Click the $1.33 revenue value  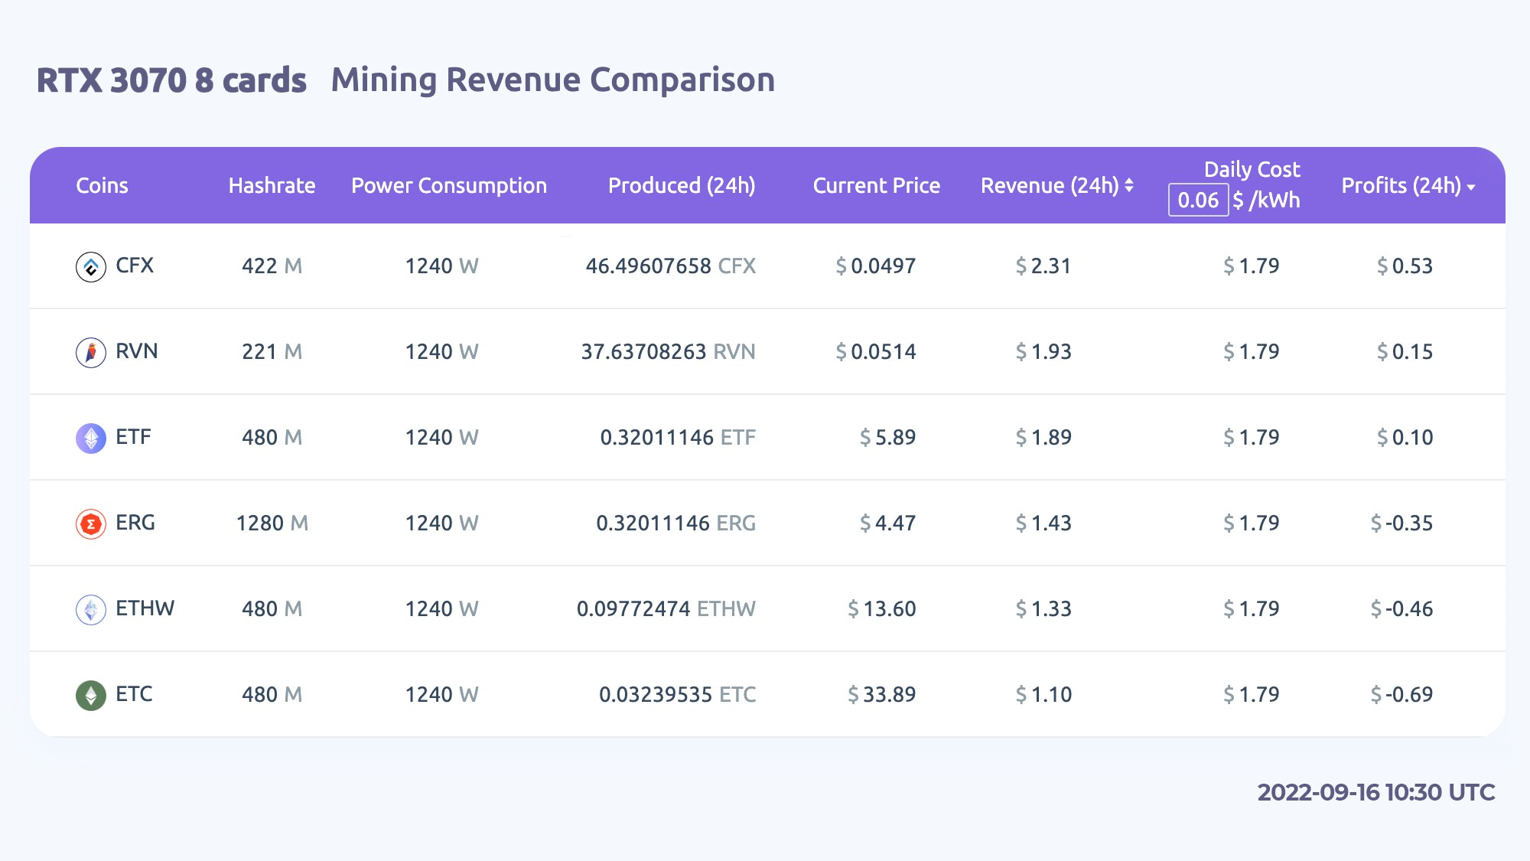point(1043,608)
